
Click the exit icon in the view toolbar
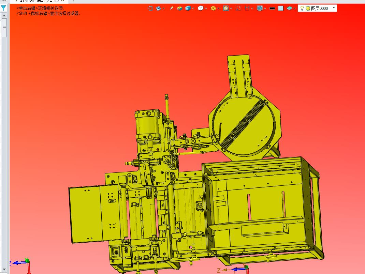pyautogui.click(x=150, y=8)
